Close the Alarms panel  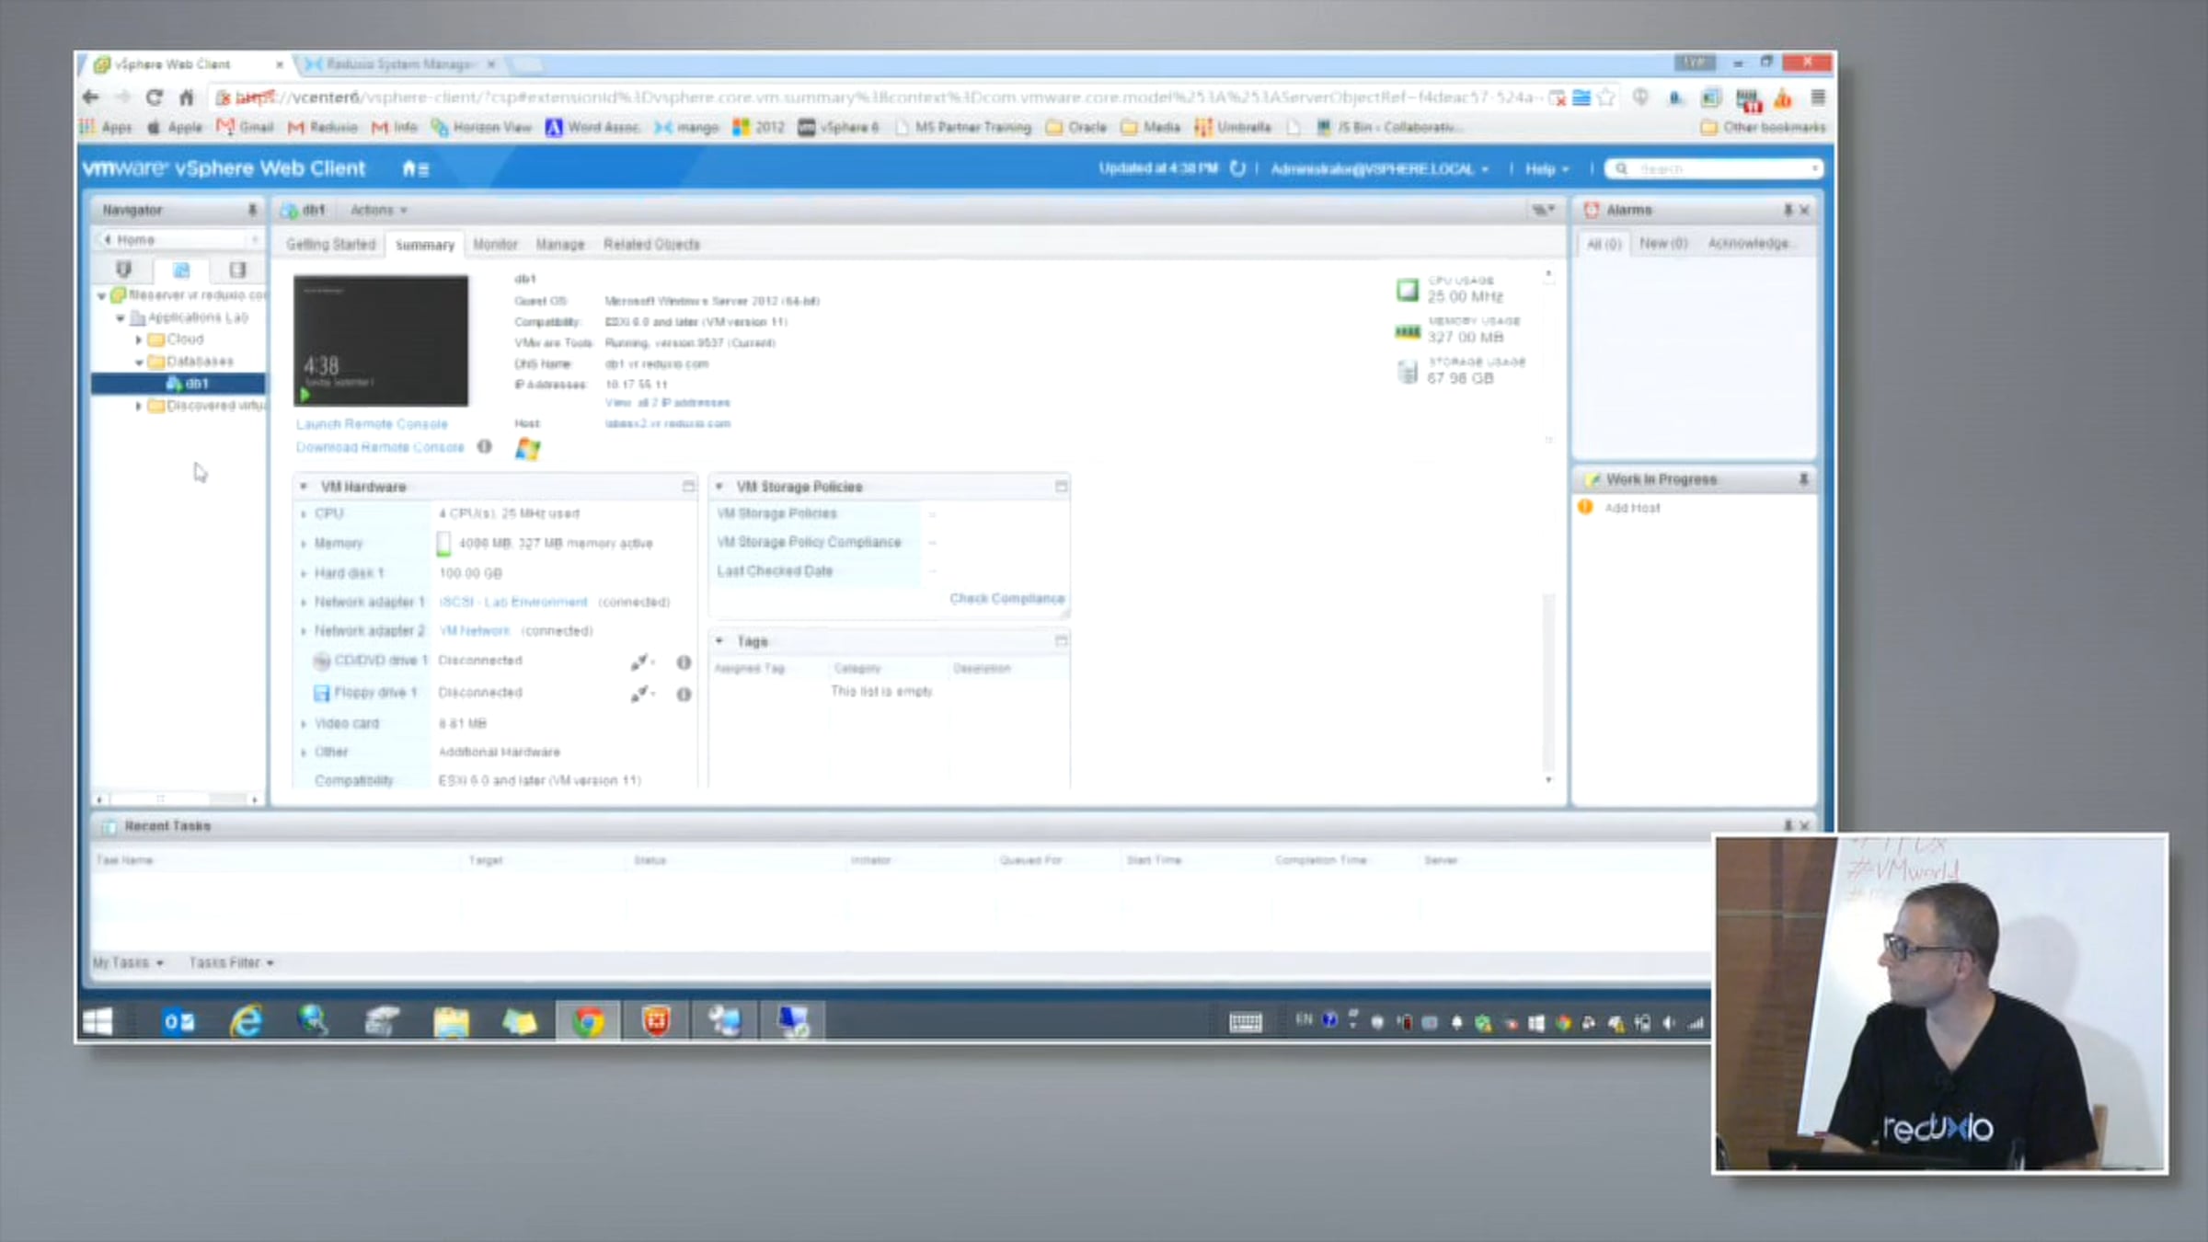coord(1804,210)
